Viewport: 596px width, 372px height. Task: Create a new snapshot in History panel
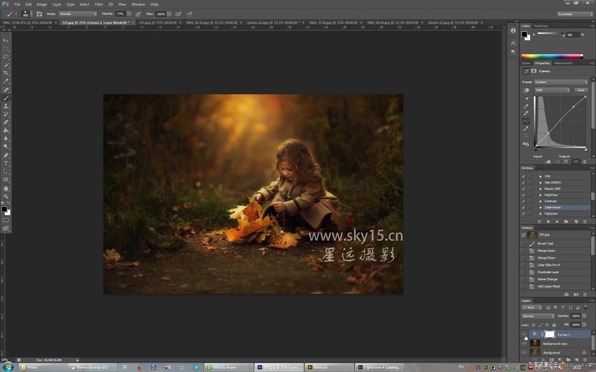576,294
